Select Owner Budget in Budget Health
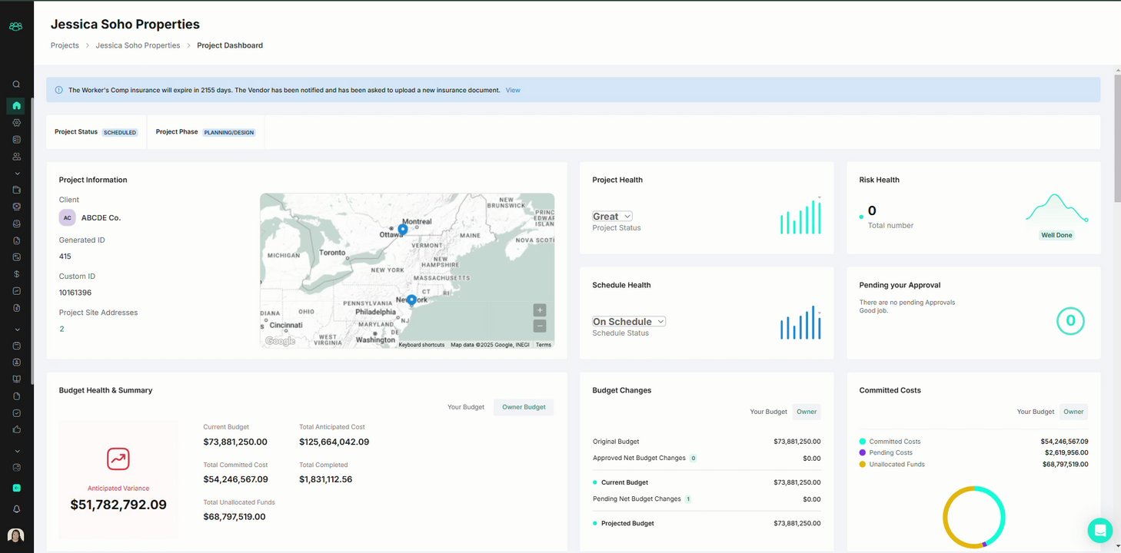1121x553 pixels. pyautogui.click(x=524, y=407)
